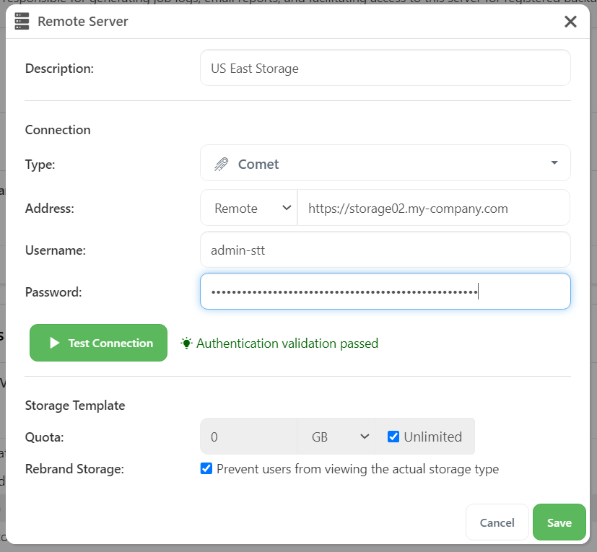Toggle the Unlimited quota checkbox
597x552 pixels.
(x=393, y=437)
